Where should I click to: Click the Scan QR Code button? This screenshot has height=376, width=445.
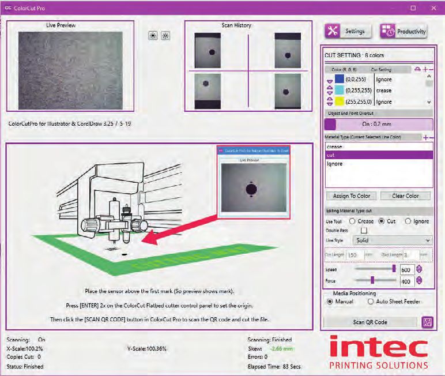tap(370, 322)
